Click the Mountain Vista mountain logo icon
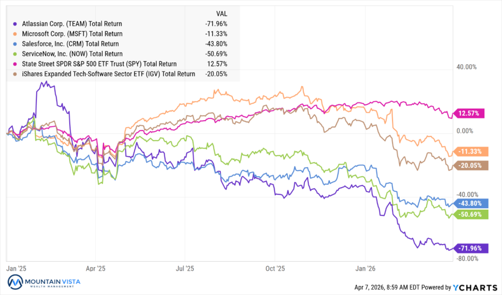 15,283
